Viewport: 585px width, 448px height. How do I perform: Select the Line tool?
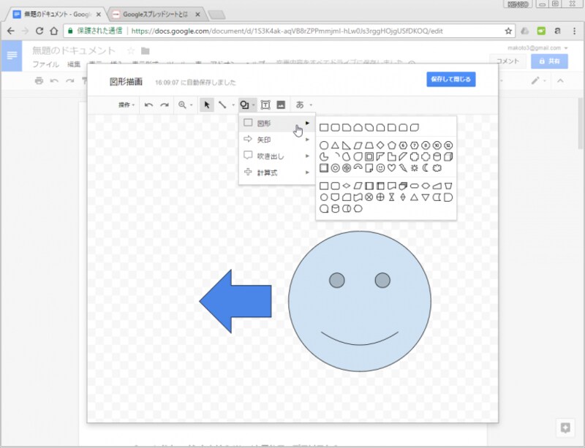pyautogui.click(x=223, y=105)
